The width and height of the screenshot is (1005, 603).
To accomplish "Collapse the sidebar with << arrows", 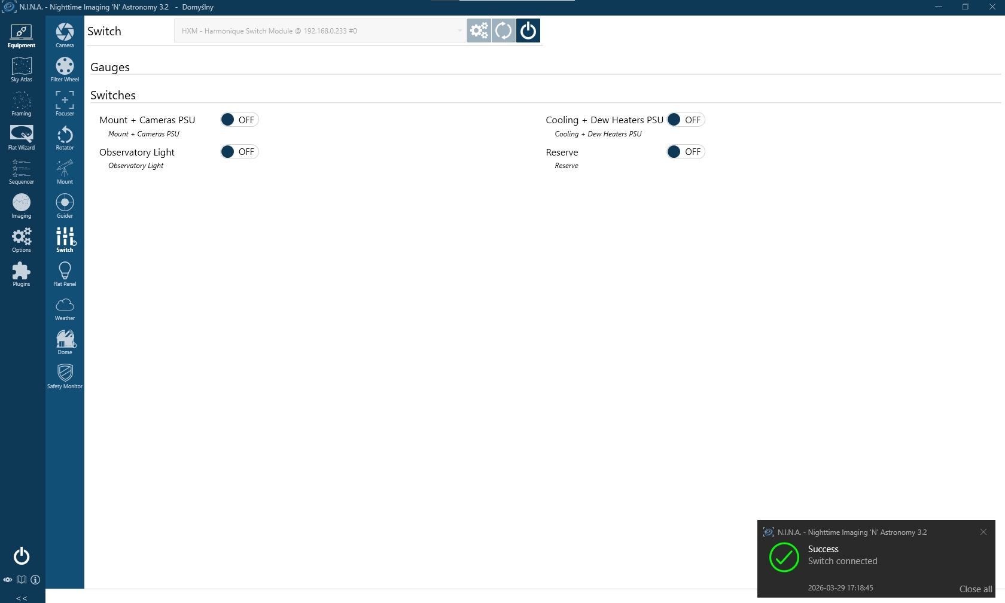I will pyautogui.click(x=22, y=598).
